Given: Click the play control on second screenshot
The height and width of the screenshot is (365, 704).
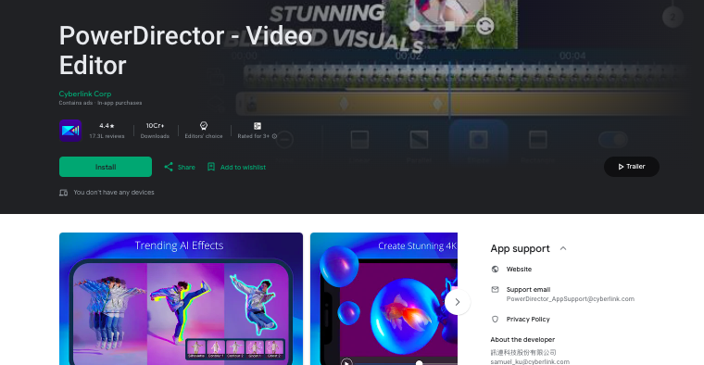Looking at the screenshot, I should pyautogui.click(x=346, y=362).
